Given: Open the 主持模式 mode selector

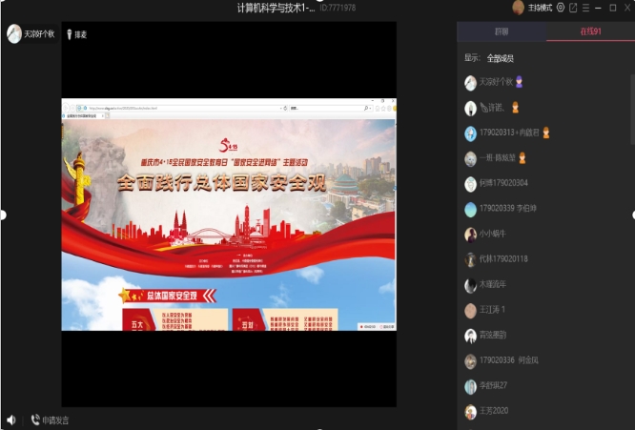Looking at the screenshot, I should click(541, 8).
